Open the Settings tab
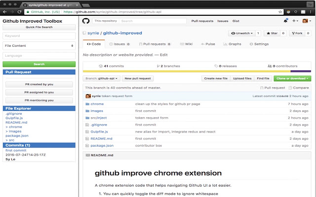The image size is (316, 197). click(259, 44)
